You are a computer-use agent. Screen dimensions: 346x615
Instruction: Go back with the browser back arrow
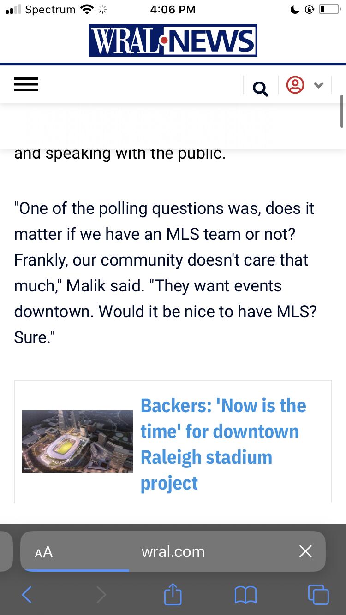27,595
